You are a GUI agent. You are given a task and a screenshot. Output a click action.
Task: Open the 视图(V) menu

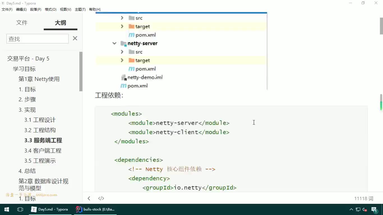coord(65,10)
